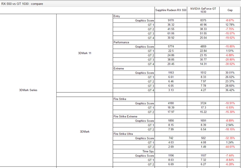Screen dimensions: 241x168
Task: Select the Extreme score 1512
Action: click(x=203, y=73)
